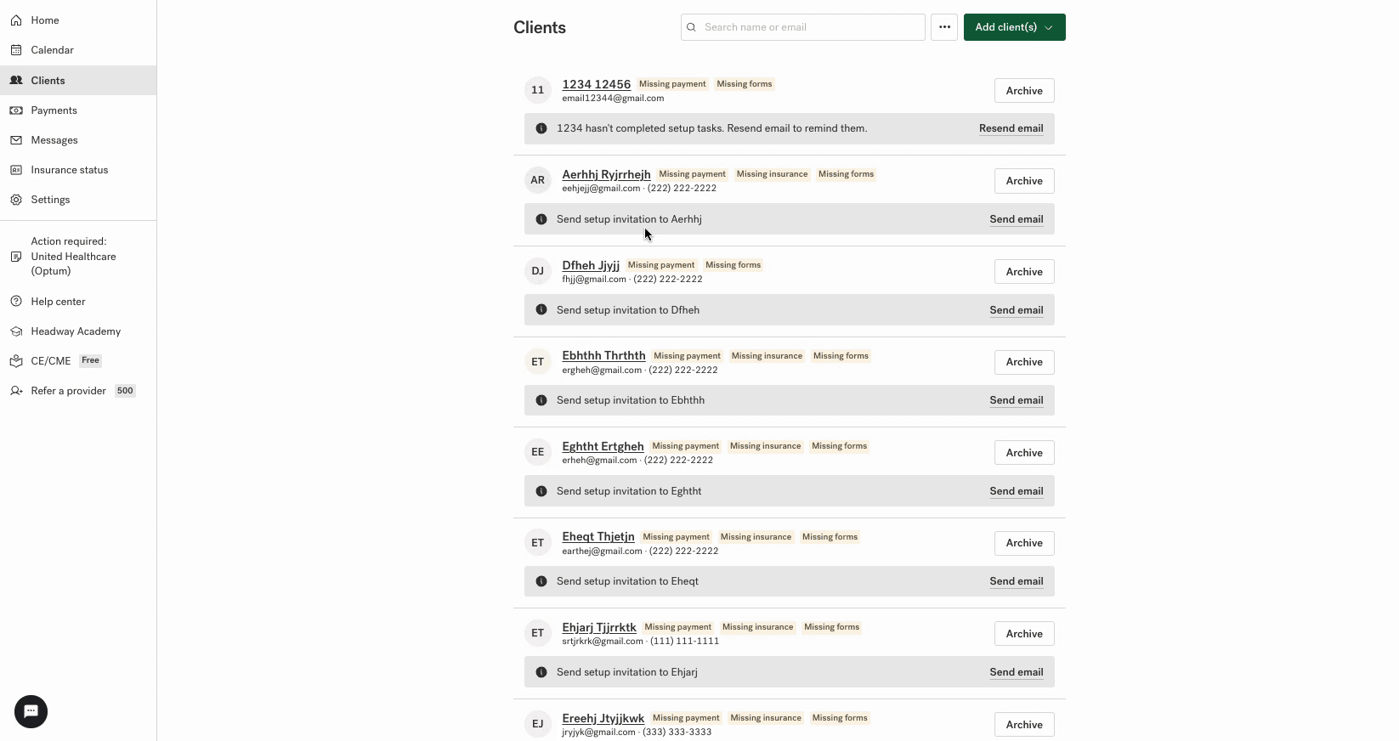Resend email to client 1234
Image resolution: width=1399 pixels, height=741 pixels.
point(1011,128)
